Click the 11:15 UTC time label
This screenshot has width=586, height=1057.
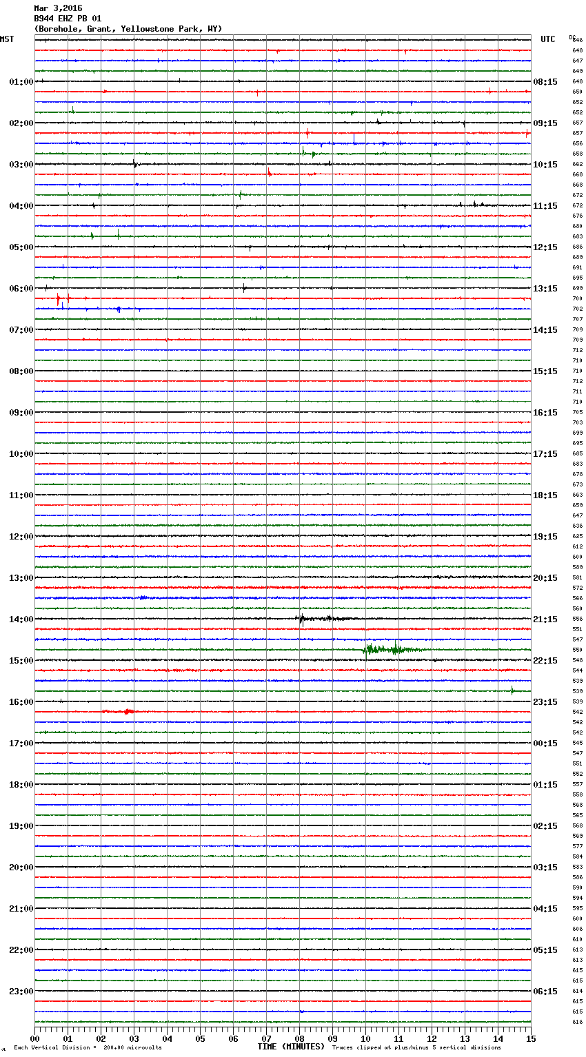[545, 206]
